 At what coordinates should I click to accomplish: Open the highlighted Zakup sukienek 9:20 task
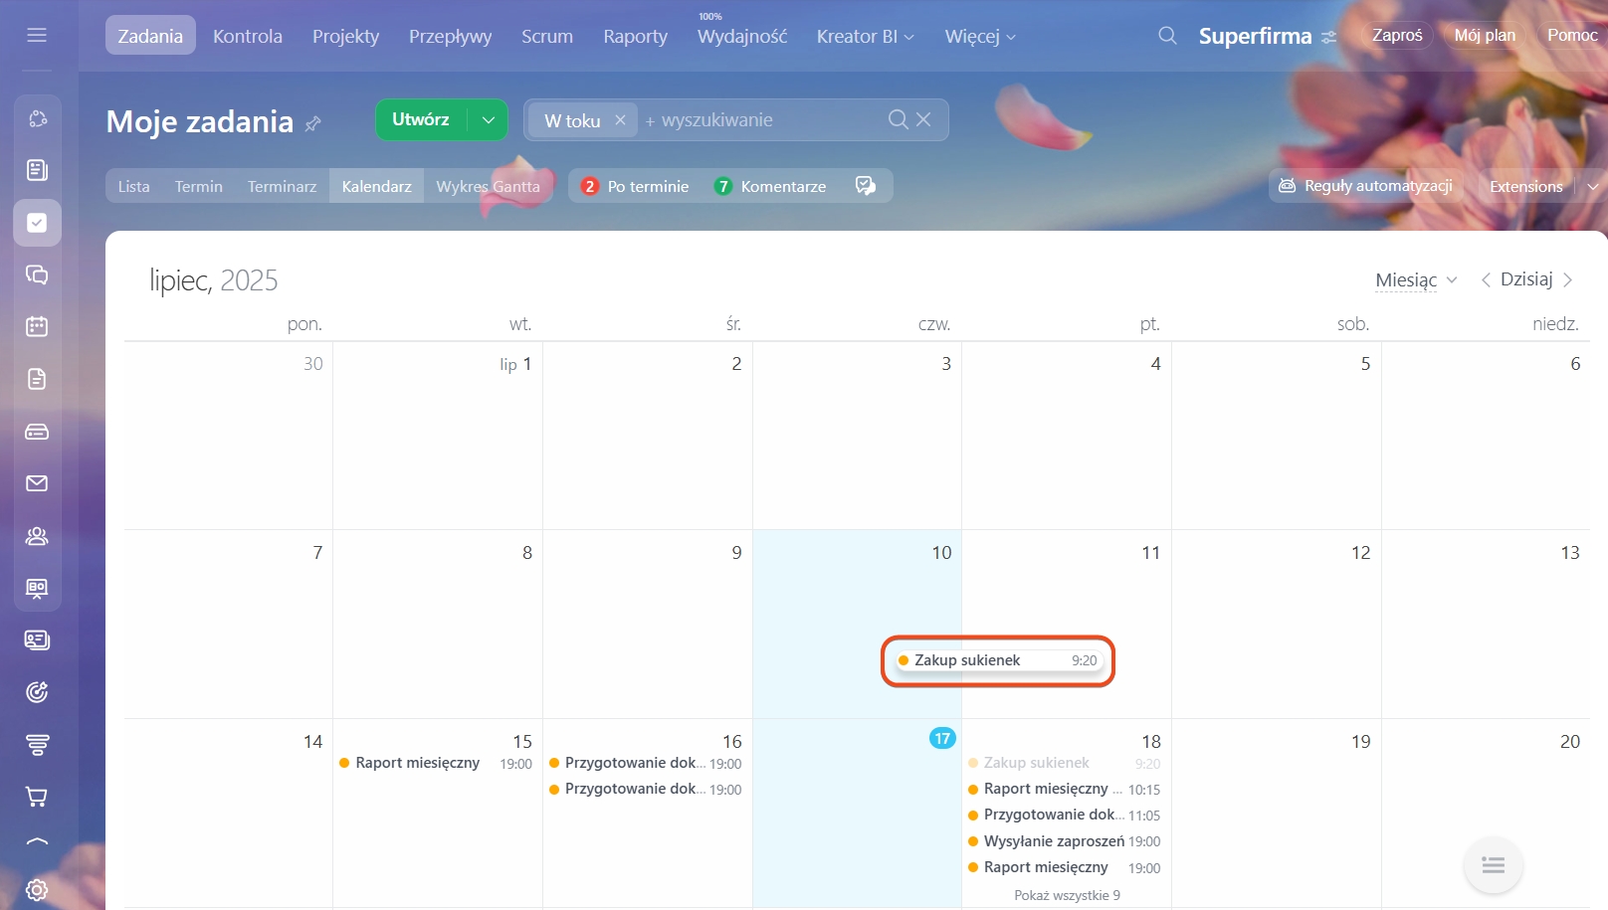click(998, 660)
